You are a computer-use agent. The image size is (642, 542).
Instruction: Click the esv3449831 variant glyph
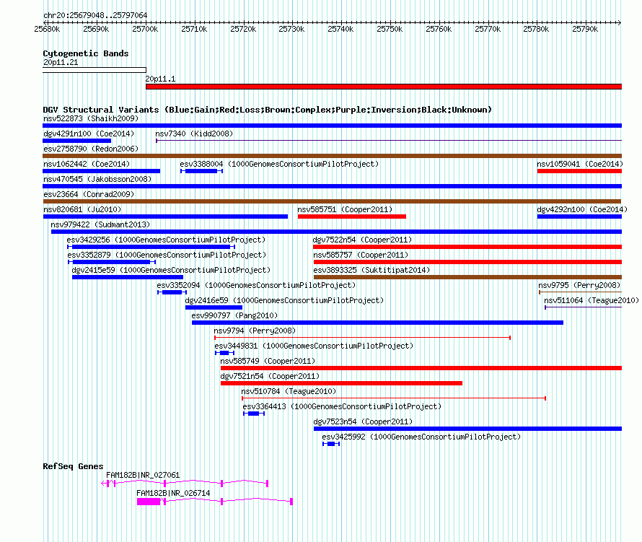(224, 353)
